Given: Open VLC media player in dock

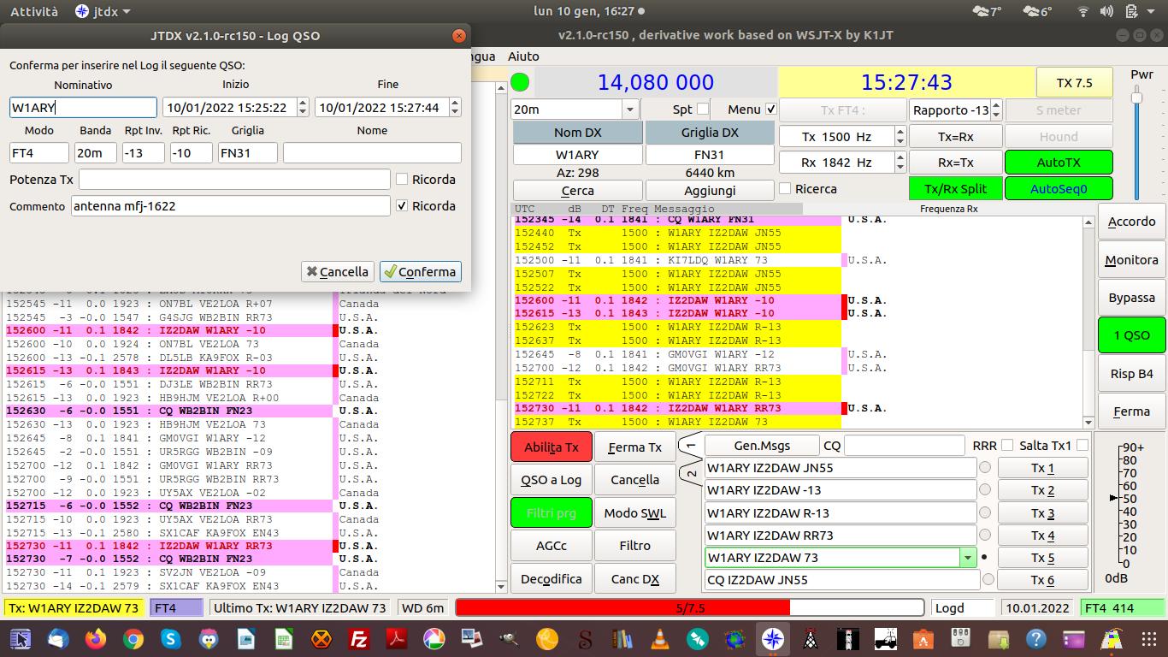Looking at the screenshot, I should click(660, 638).
